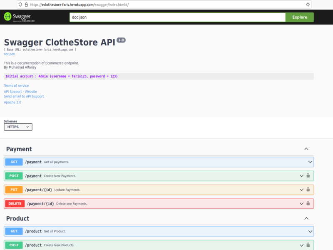Click the padlock site info icon
333x250 pixels.
(x=26, y=5)
